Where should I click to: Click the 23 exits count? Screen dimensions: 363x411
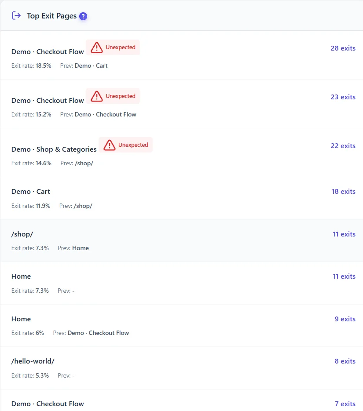343,97
